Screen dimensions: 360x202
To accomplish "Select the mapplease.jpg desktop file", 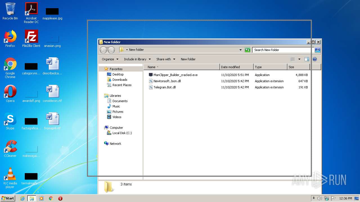I will pyautogui.click(x=52, y=13).
